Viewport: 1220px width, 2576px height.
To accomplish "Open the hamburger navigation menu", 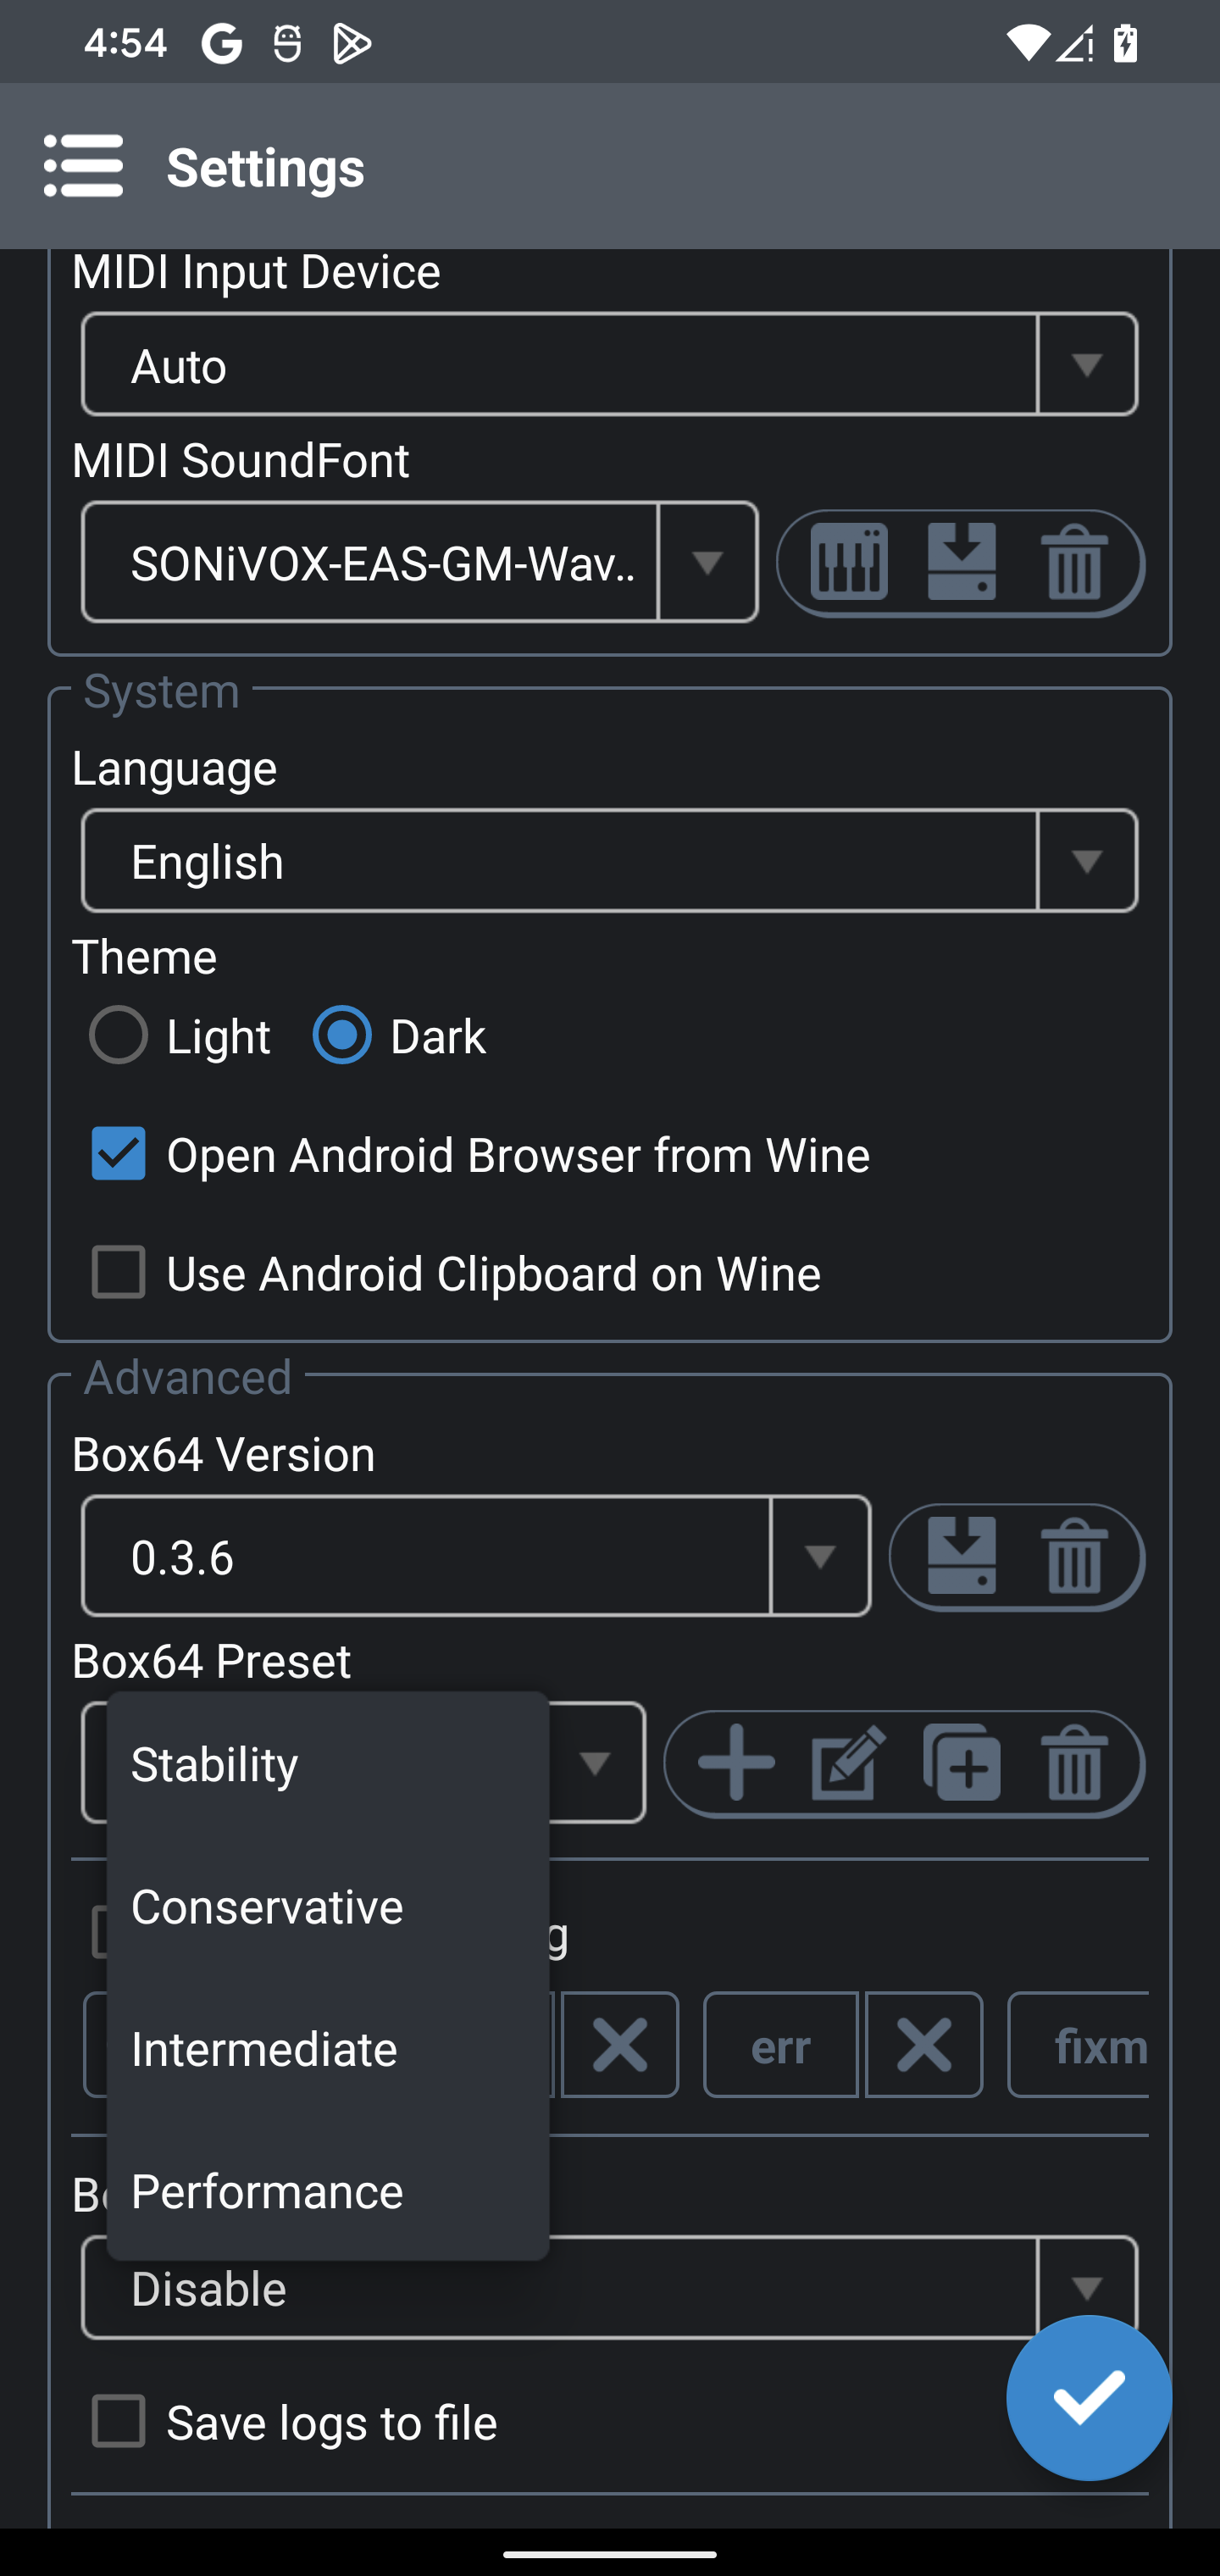I will 83,166.
